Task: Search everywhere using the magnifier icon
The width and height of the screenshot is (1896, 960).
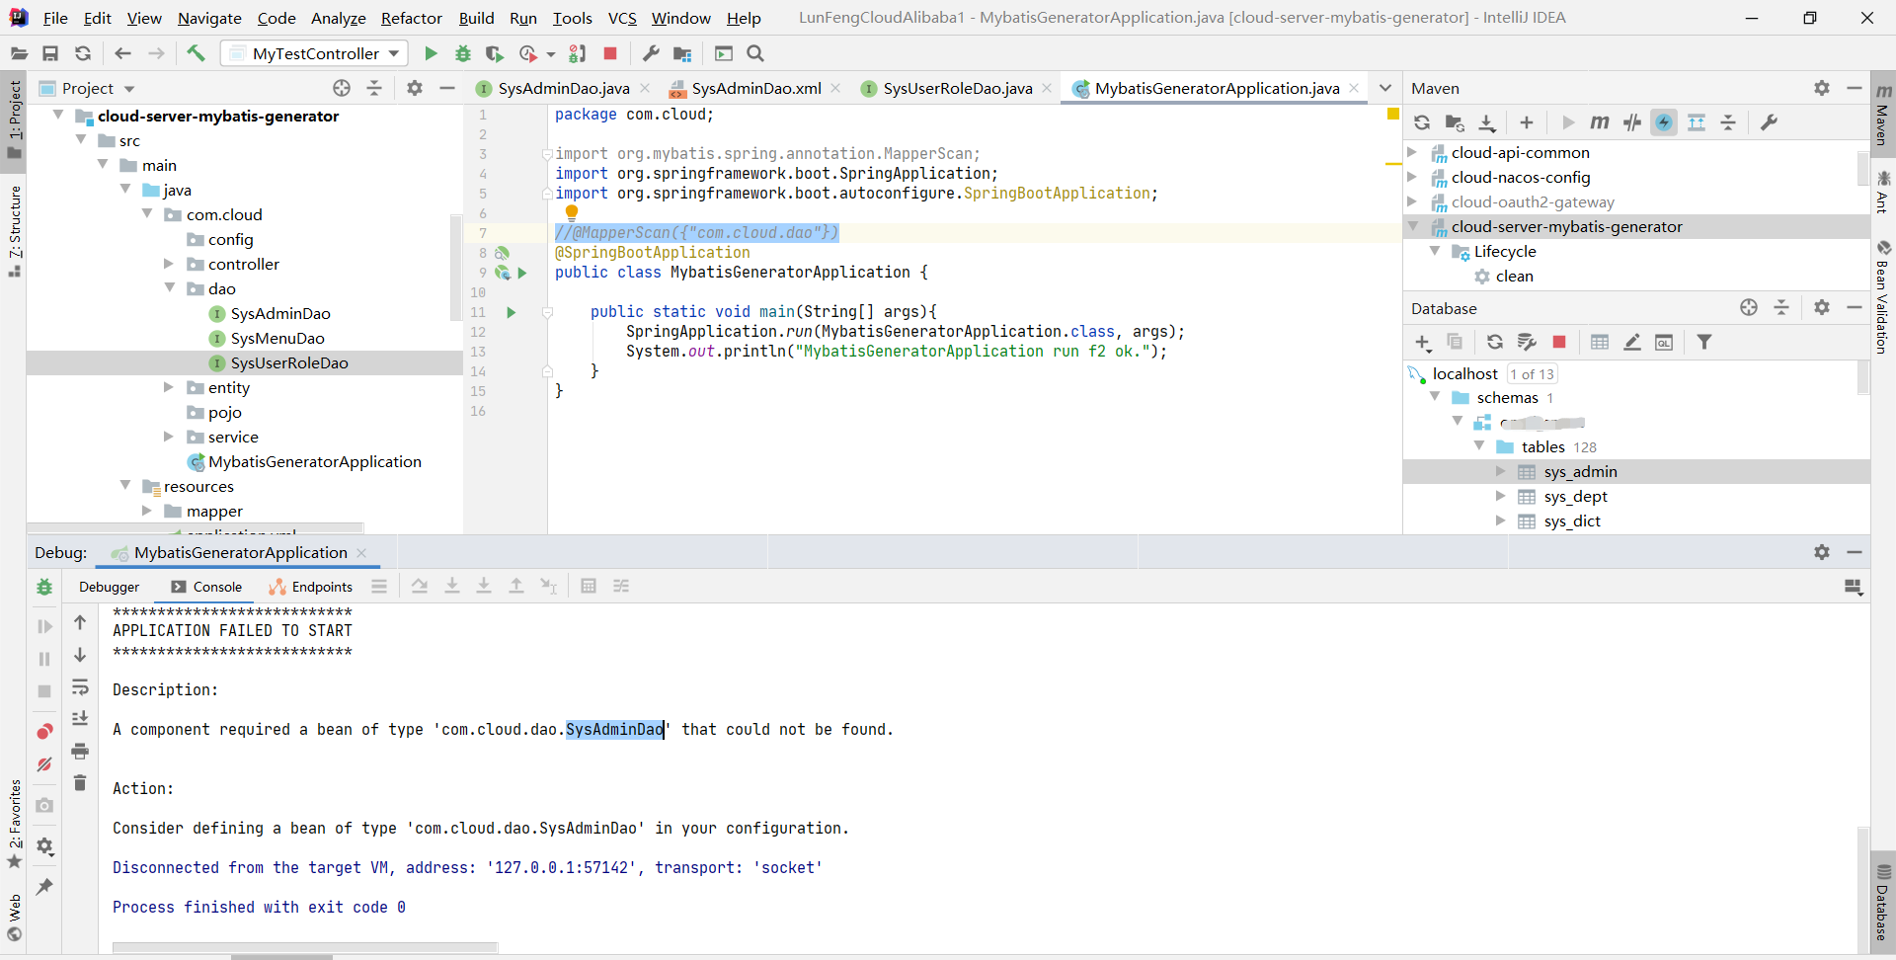Action: [x=755, y=53]
